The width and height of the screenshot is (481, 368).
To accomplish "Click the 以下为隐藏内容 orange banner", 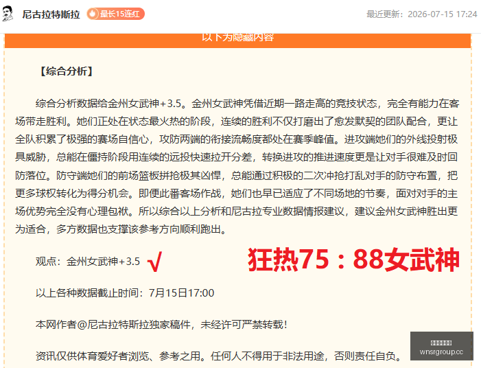I will (237, 41).
